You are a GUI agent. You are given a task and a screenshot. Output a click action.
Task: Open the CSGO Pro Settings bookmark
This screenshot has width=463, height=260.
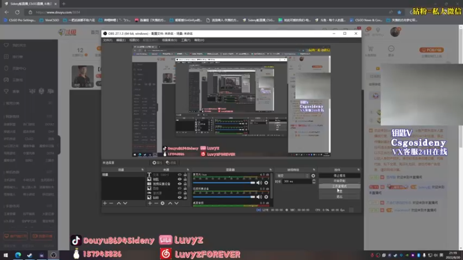(20, 20)
